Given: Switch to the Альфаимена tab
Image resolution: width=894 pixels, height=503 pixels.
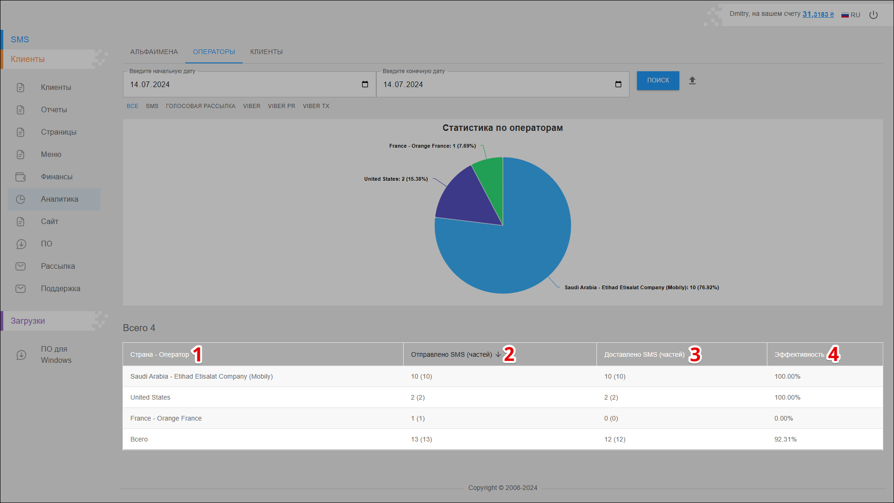Looking at the screenshot, I should click(154, 52).
